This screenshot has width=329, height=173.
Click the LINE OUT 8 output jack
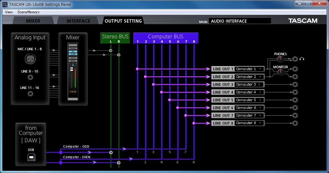(295, 123)
